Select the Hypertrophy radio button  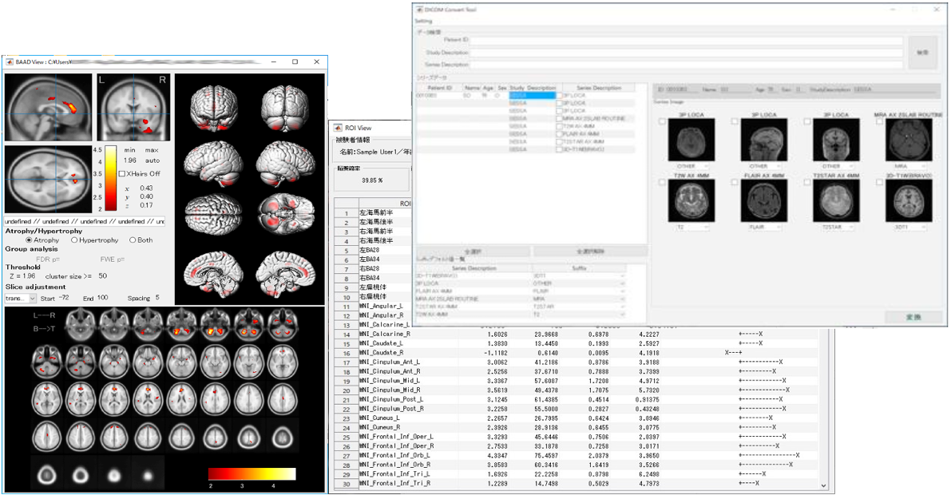pyautogui.click(x=75, y=240)
